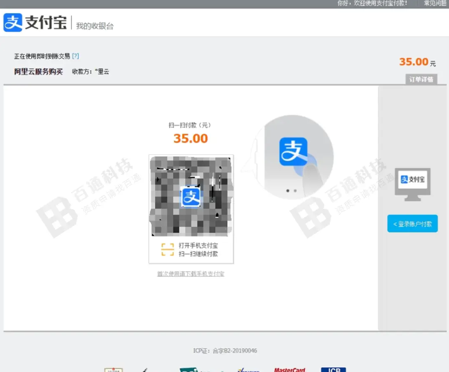Open the 订单详情 tab
The height and width of the screenshot is (372, 449).
[x=421, y=79]
